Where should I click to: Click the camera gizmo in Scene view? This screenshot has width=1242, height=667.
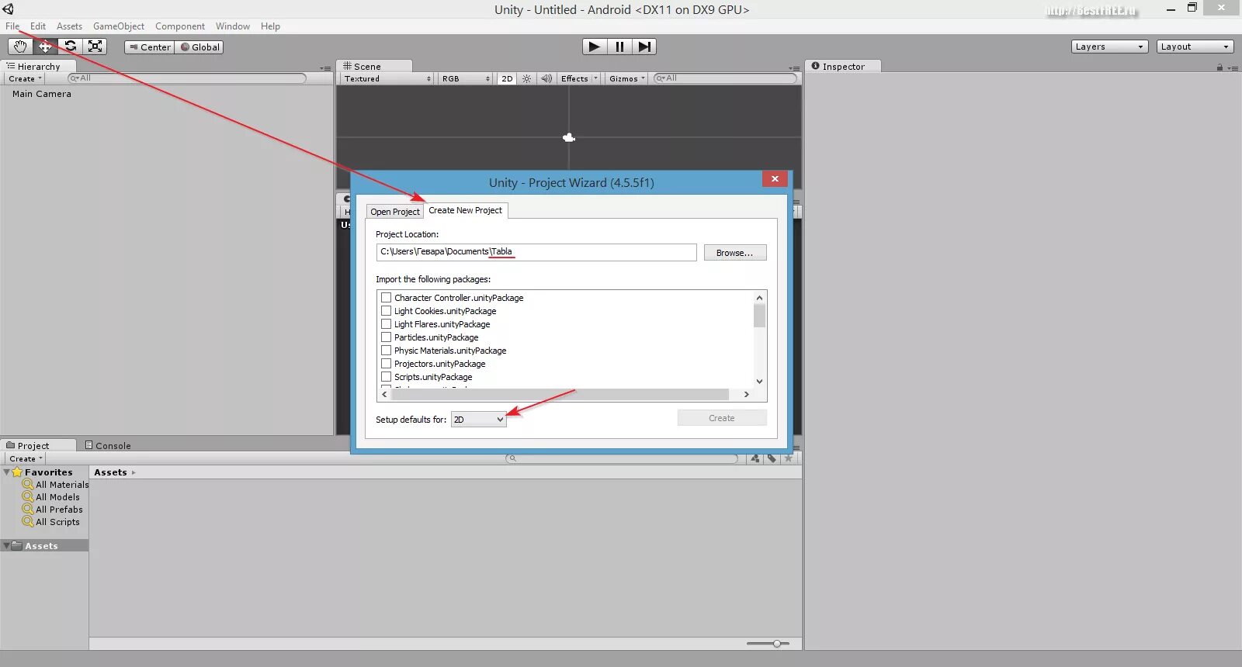tap(569, 138)
